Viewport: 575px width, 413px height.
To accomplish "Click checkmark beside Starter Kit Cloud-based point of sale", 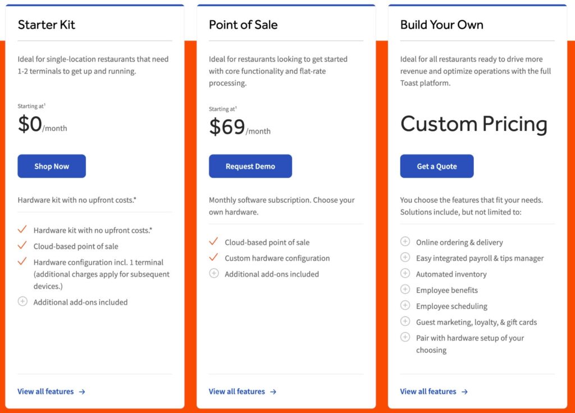I will pyautogui.click(x=22, y=246).
